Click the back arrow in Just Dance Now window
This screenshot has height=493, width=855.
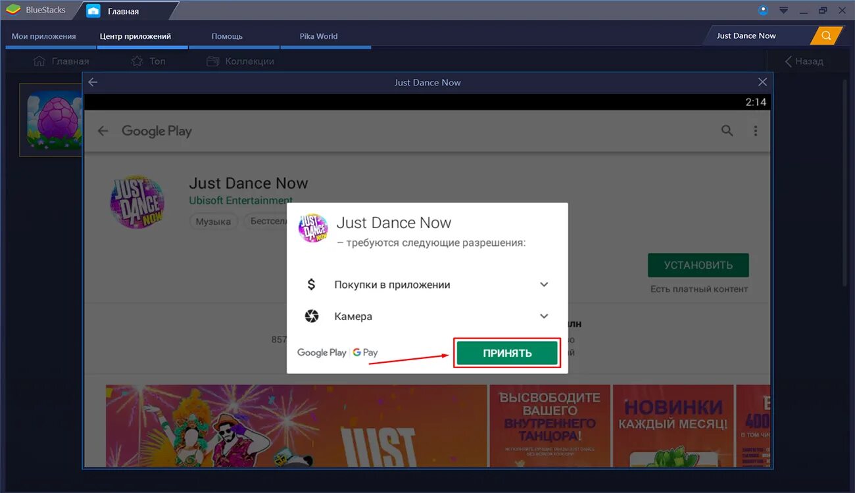[x=93, y=82]
